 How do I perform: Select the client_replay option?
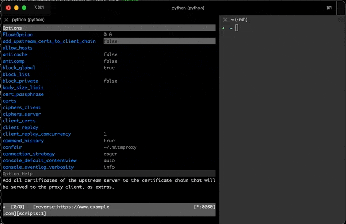[21, 128]
